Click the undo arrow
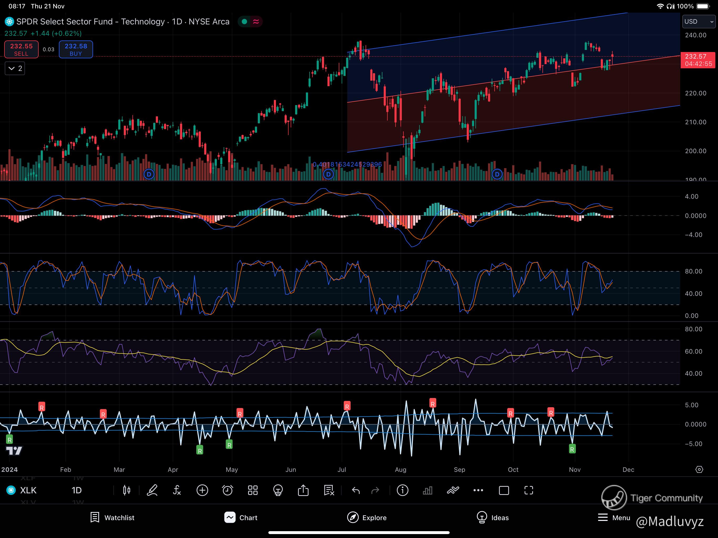718x538 pixels. click(356, 490)
